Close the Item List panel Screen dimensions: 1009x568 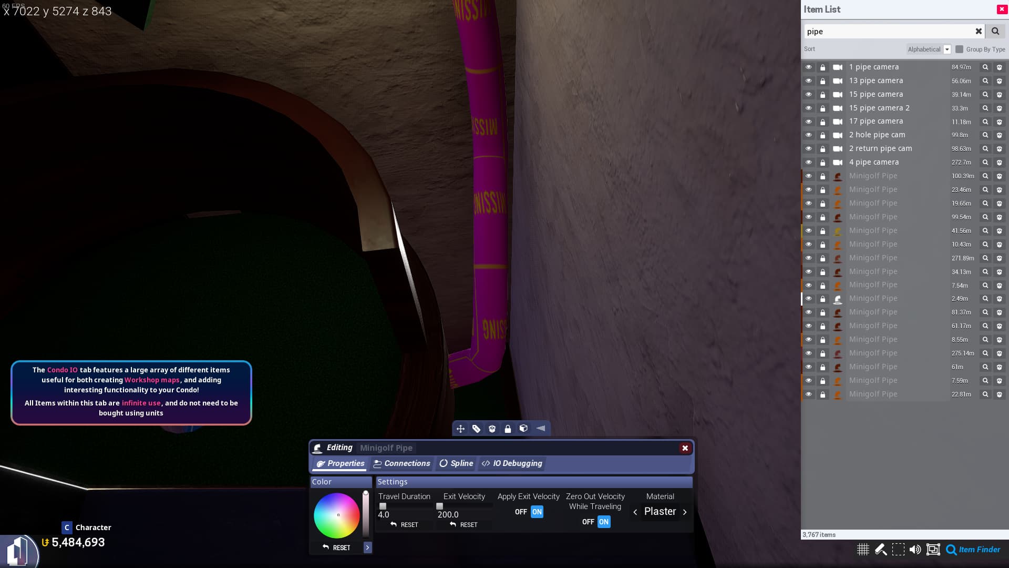tap(1002, 9)
